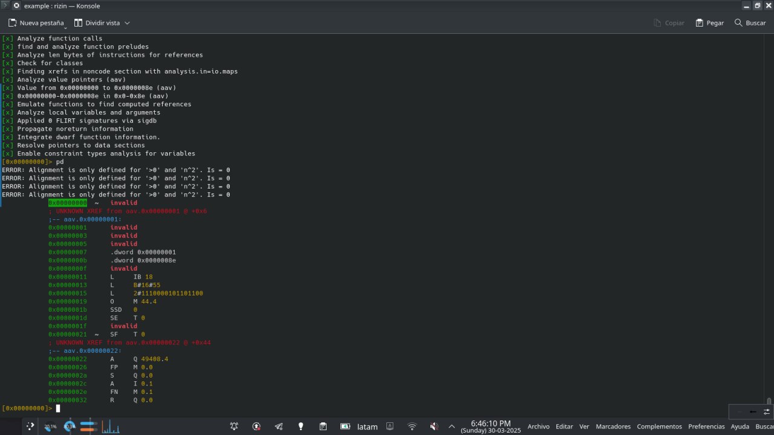Viewport: 774px width, 435px height.
Task: Click the 'pd' command at the prompt line
Action: 60,162
